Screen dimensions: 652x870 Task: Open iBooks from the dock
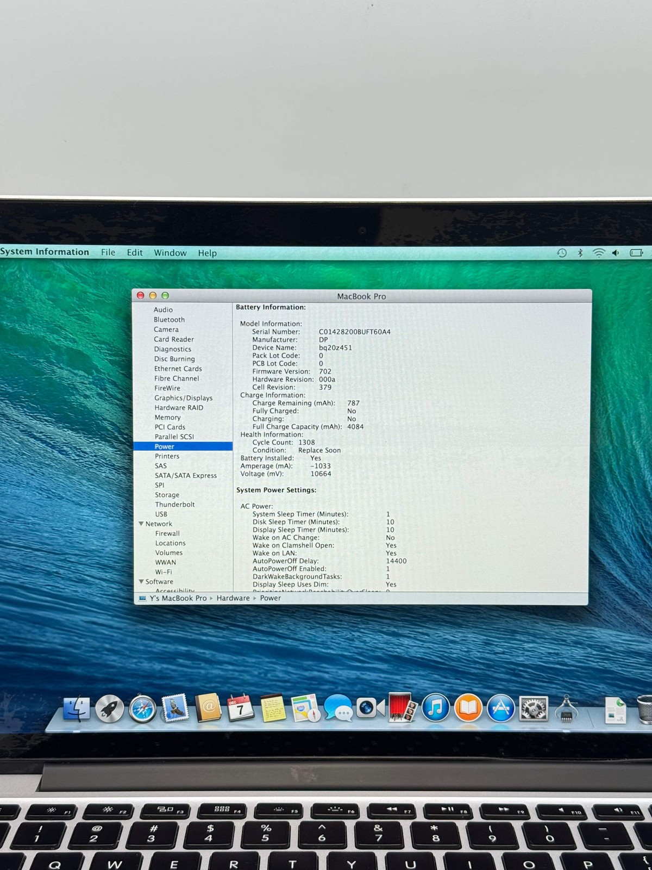468,708
